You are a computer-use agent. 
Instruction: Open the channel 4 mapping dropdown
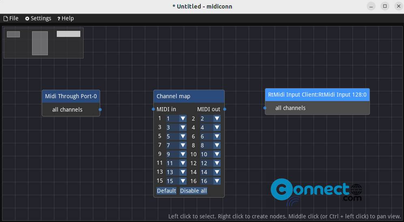(x=211, y=127)
